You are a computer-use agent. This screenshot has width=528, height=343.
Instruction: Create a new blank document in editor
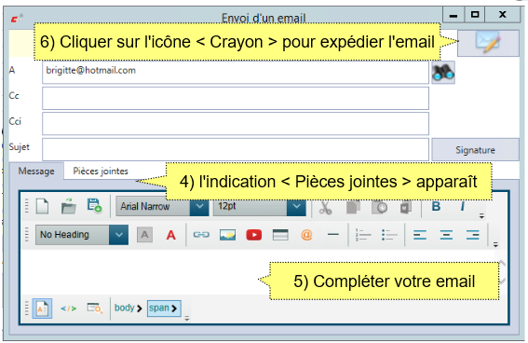click(43, 206)
